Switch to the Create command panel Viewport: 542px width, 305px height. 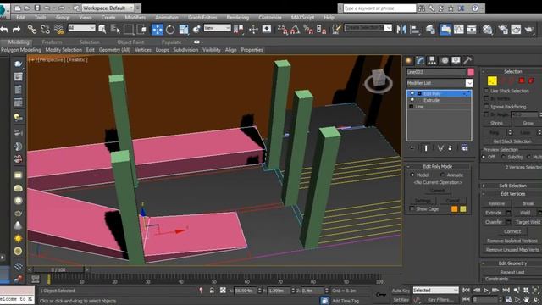coord(408,60)
